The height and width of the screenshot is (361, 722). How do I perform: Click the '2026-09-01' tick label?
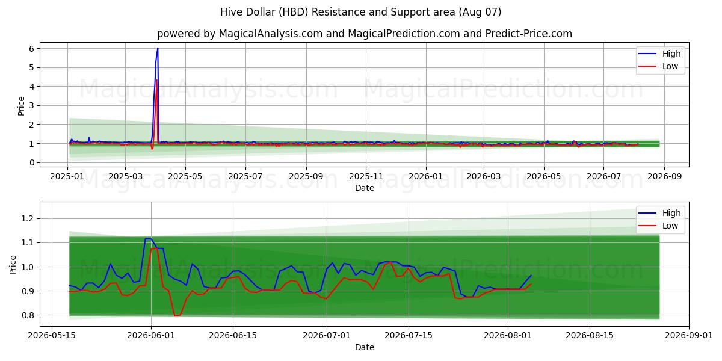coord(689,335)
